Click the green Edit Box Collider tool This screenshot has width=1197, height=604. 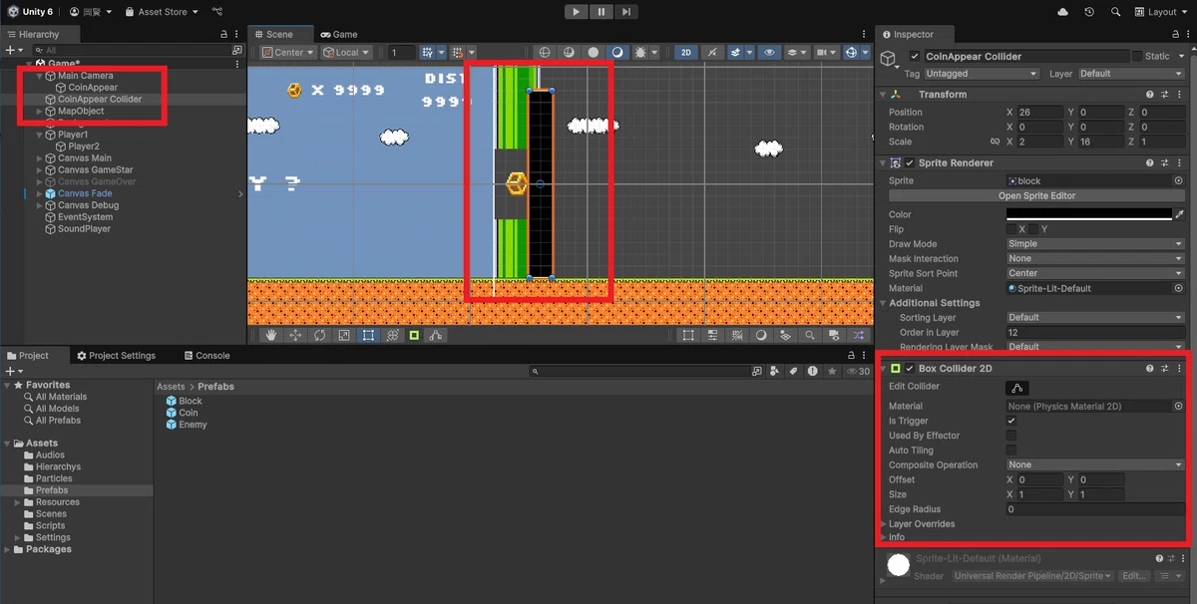coord(414,336)
